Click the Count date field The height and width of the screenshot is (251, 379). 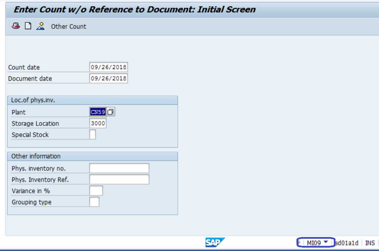pos(108,67)
